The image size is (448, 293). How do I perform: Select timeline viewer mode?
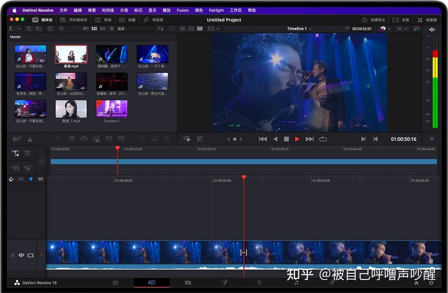coord(200,29)
